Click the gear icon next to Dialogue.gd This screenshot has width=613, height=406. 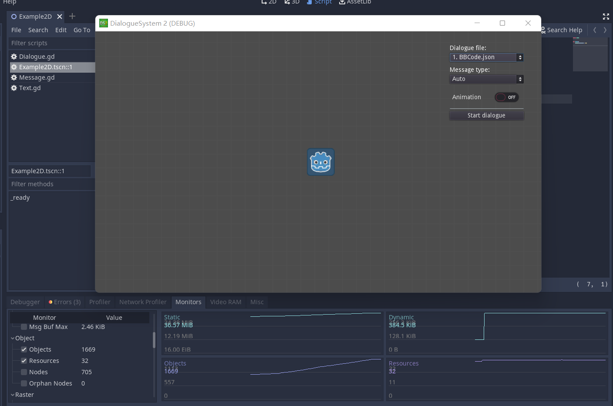click(x=14, y=57)
